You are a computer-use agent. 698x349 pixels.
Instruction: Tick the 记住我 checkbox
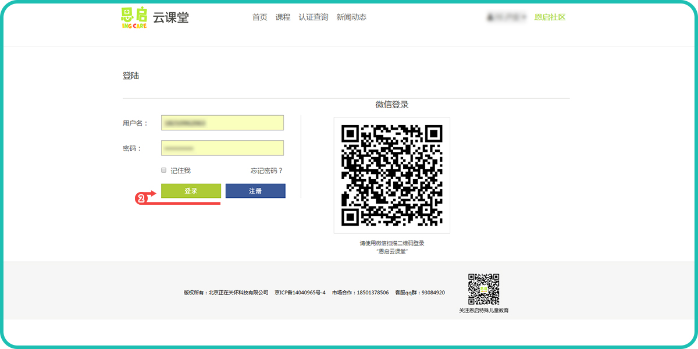(164, 170)
